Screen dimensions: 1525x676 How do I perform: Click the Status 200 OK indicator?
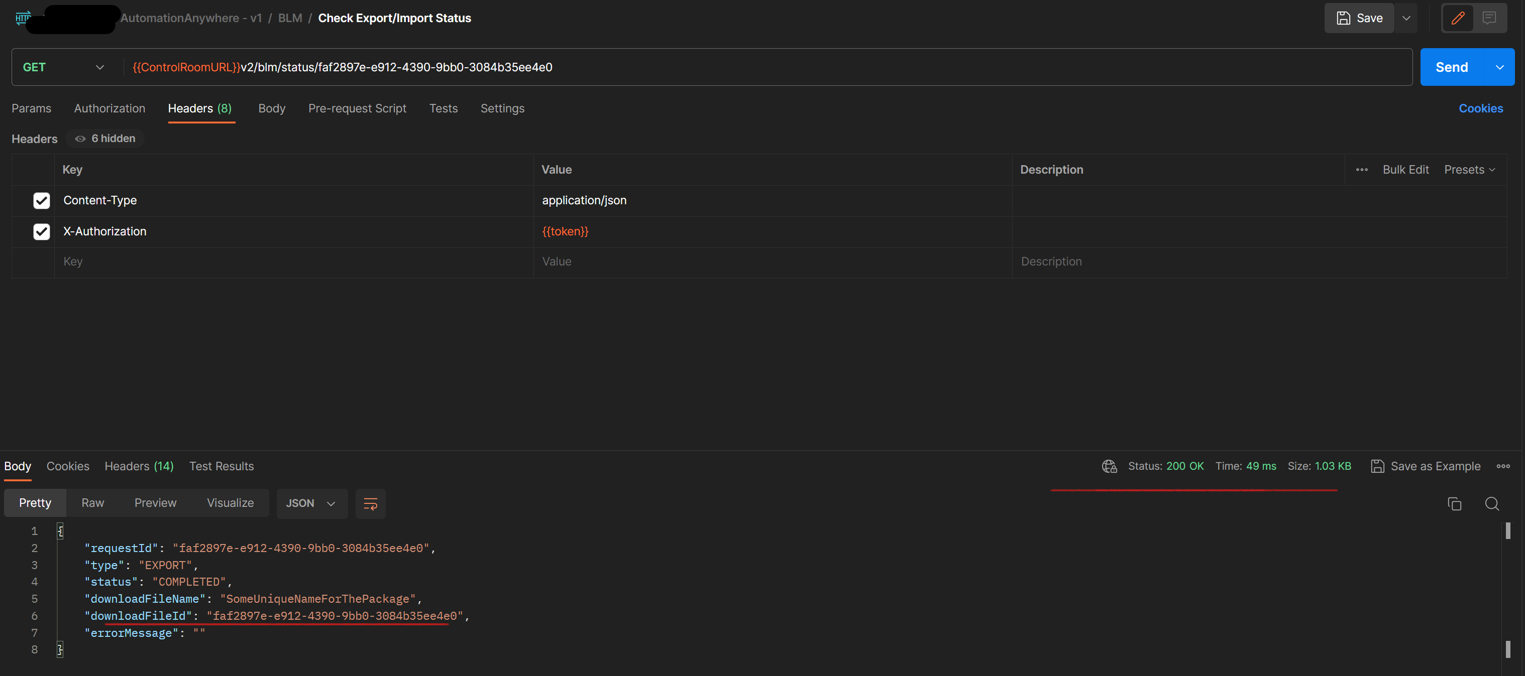1166,466
